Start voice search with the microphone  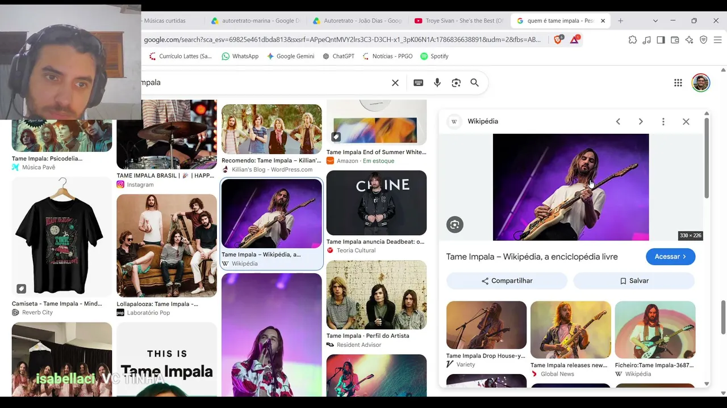[437, 83]
